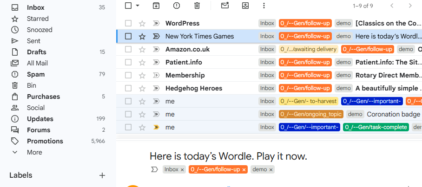
Task: Star the WordPress email
Action: point(142,23)
